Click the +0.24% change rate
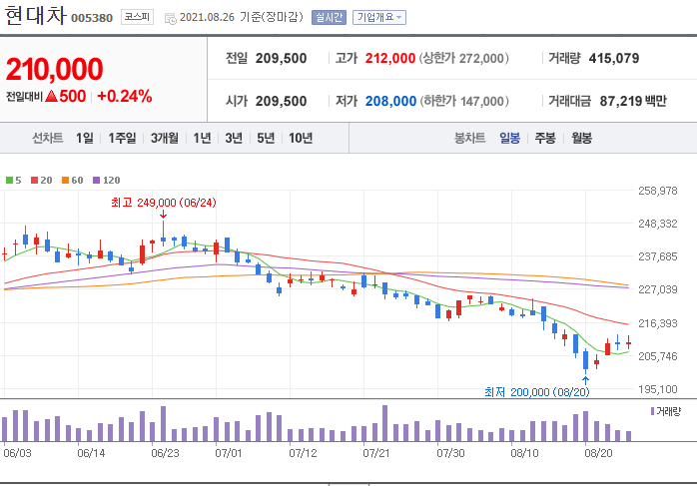 coord(125,96)
